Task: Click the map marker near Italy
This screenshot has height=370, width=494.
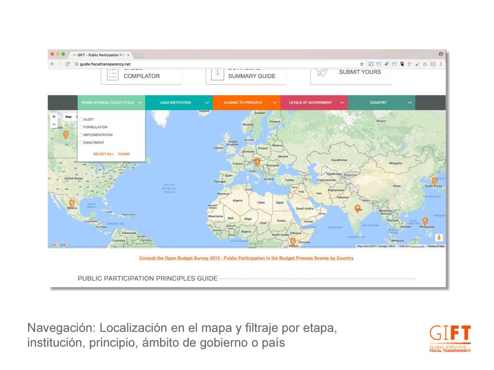Action: (x=257, y=162)
